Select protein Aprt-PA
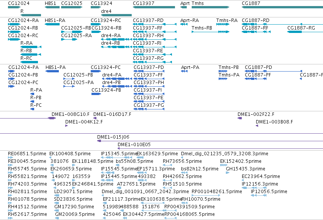Screen dimensions: 323x220 (190, 67)
